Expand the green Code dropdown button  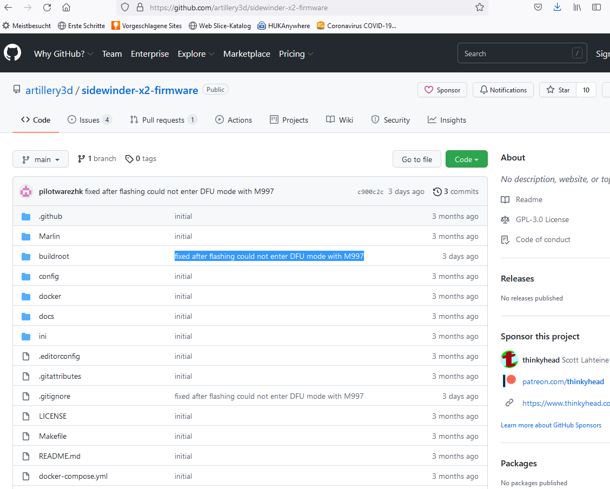[x=467, y=159]
